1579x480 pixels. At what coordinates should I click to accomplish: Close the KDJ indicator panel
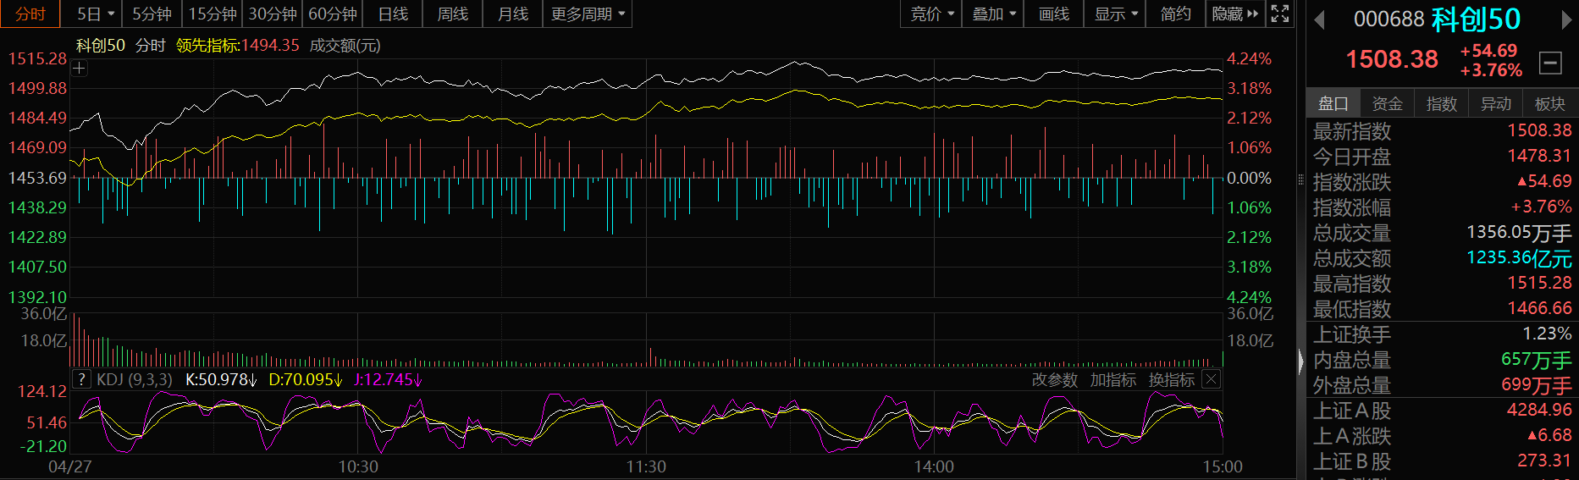click(x=1212, y=379)
